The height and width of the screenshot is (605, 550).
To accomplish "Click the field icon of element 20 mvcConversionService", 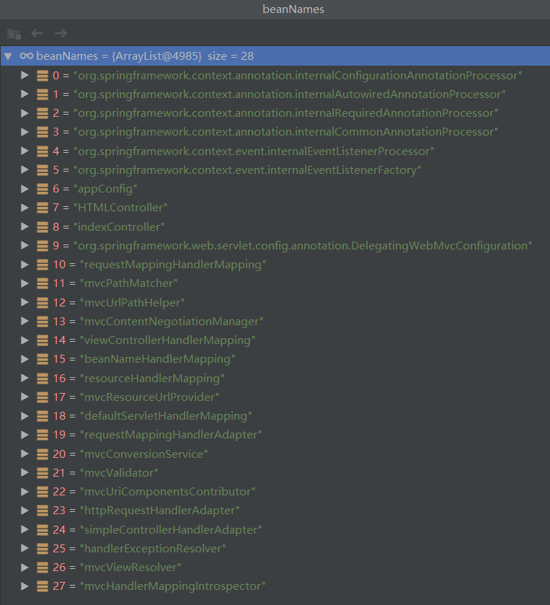I will (42, 454).
